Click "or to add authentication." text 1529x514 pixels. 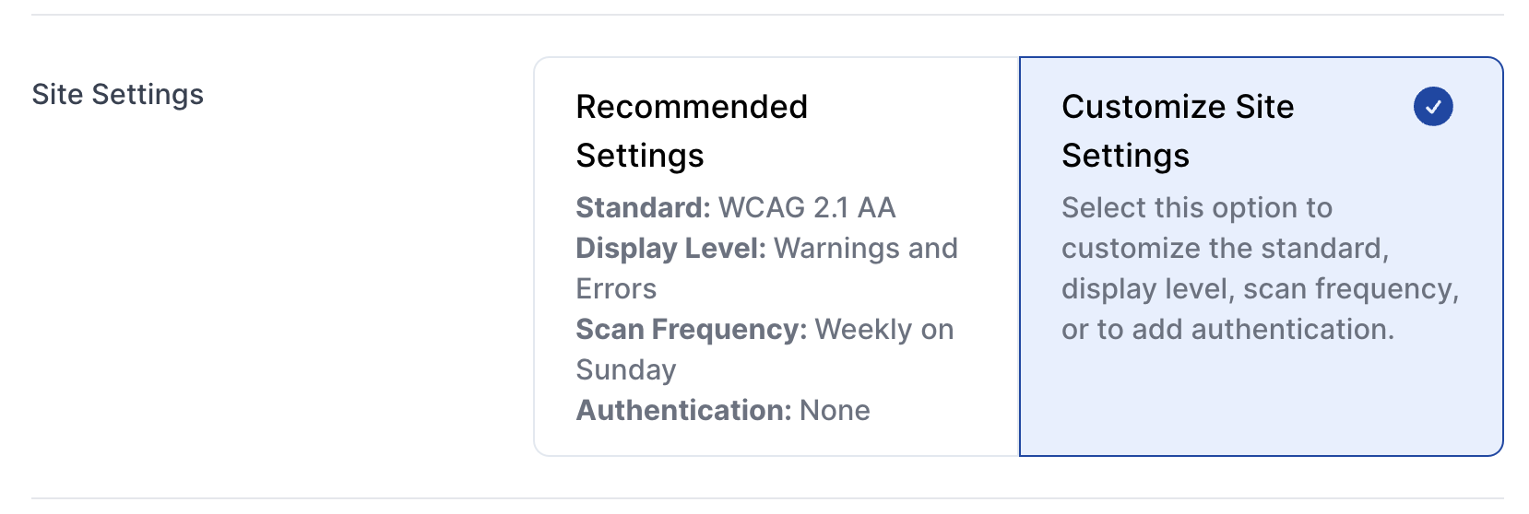[1227, 329]
